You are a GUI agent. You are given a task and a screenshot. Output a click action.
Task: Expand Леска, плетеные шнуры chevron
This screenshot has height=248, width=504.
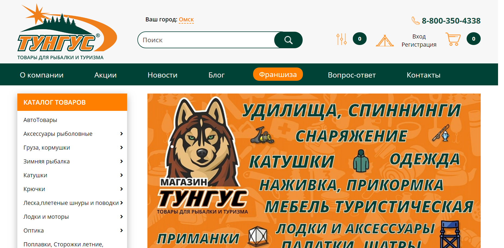click(122, 203)
